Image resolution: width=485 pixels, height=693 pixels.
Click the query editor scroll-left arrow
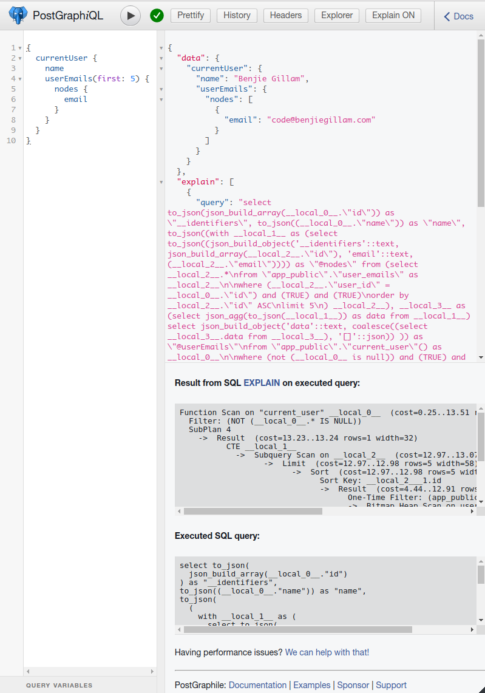click(28, 671)
